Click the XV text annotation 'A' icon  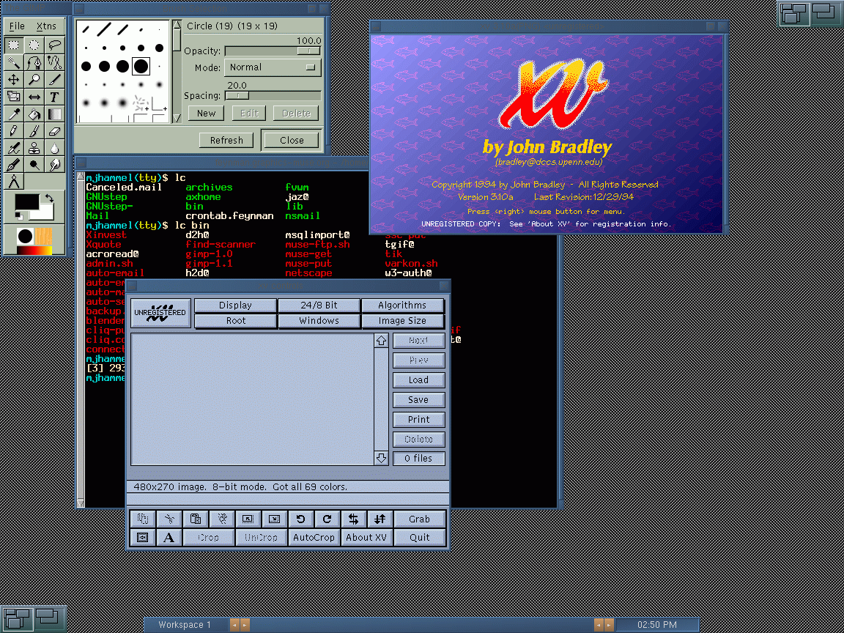point(169,538)
